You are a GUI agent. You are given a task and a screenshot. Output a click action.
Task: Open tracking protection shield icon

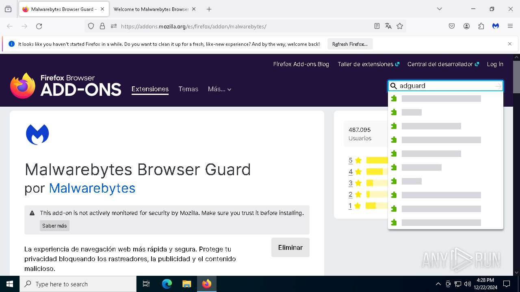(x=91, y=26)
